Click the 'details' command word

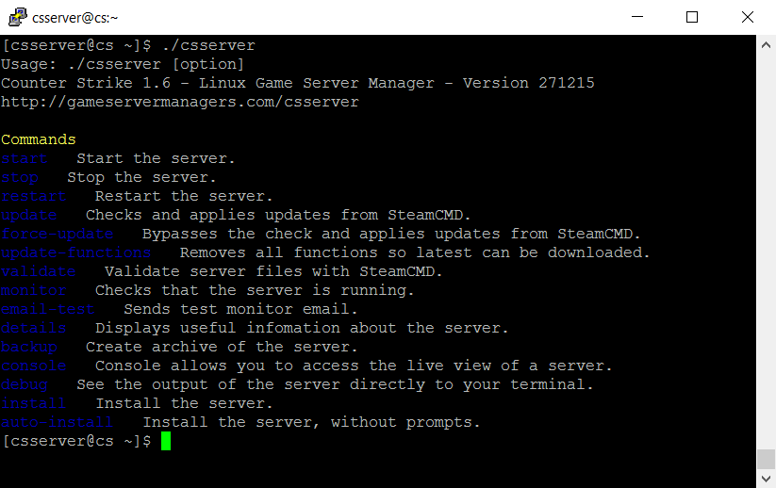[33, 328]
